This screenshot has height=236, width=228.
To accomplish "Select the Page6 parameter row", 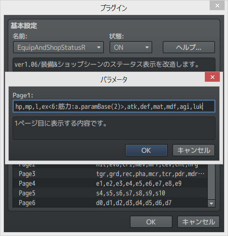I will (x=110, y=203).
